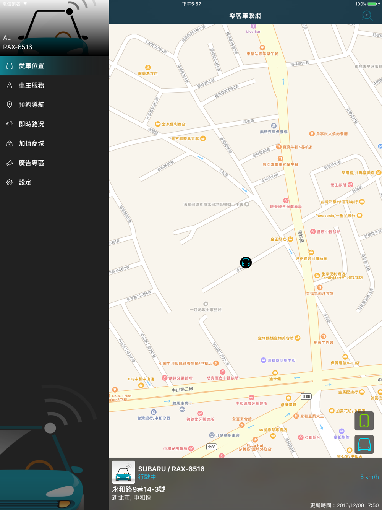Open the 設定 menu item
The height and width of the screenshot is (510, 382).
[x=54, y=182]
